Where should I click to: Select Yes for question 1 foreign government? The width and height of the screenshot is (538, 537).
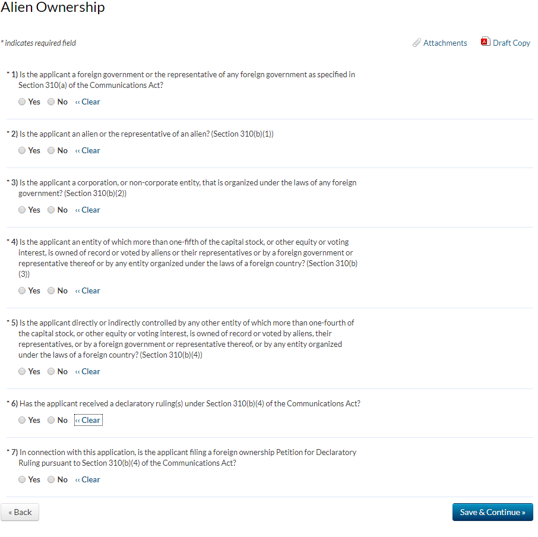coord(22,102)
